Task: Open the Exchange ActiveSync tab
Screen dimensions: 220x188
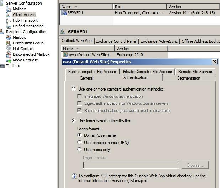Action: (159, 41)
